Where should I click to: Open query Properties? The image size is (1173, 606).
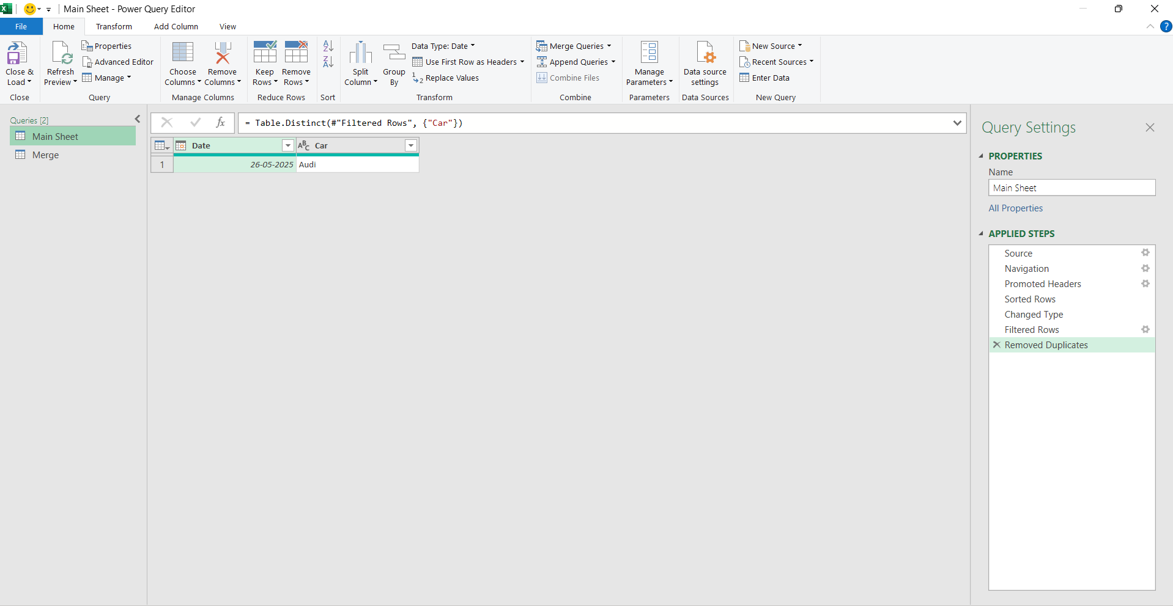[106, 46]
